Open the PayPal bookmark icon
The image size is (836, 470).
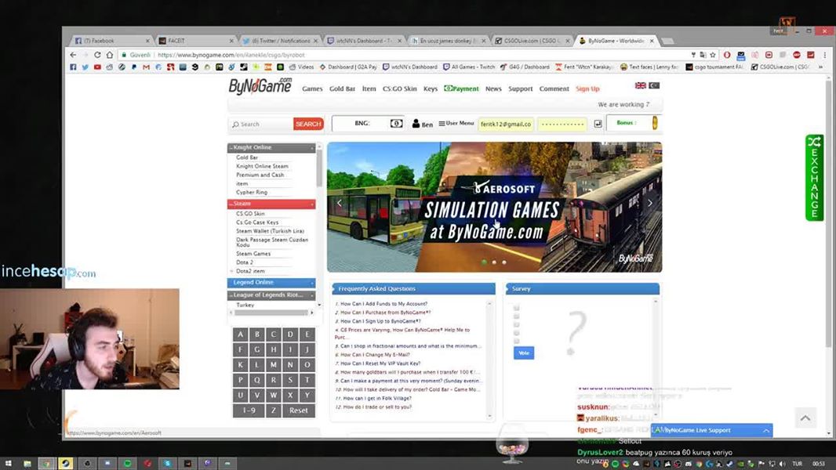134,67
